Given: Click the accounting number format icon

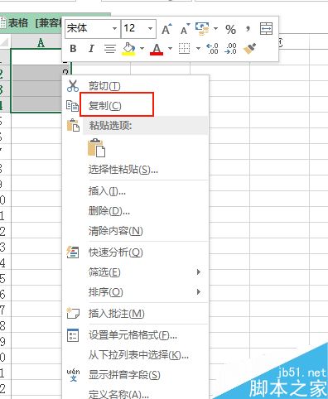Looking at the screenshot, I should coord(202,29).
